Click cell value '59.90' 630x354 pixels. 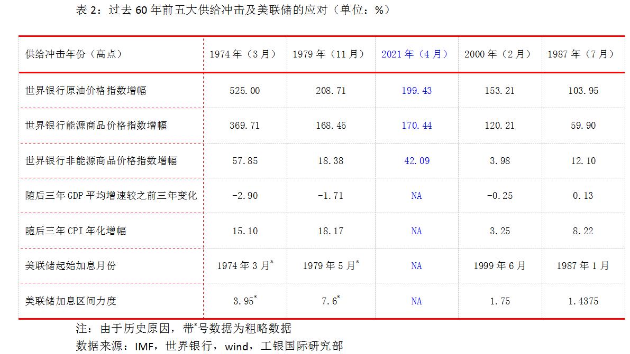[583, 126]
